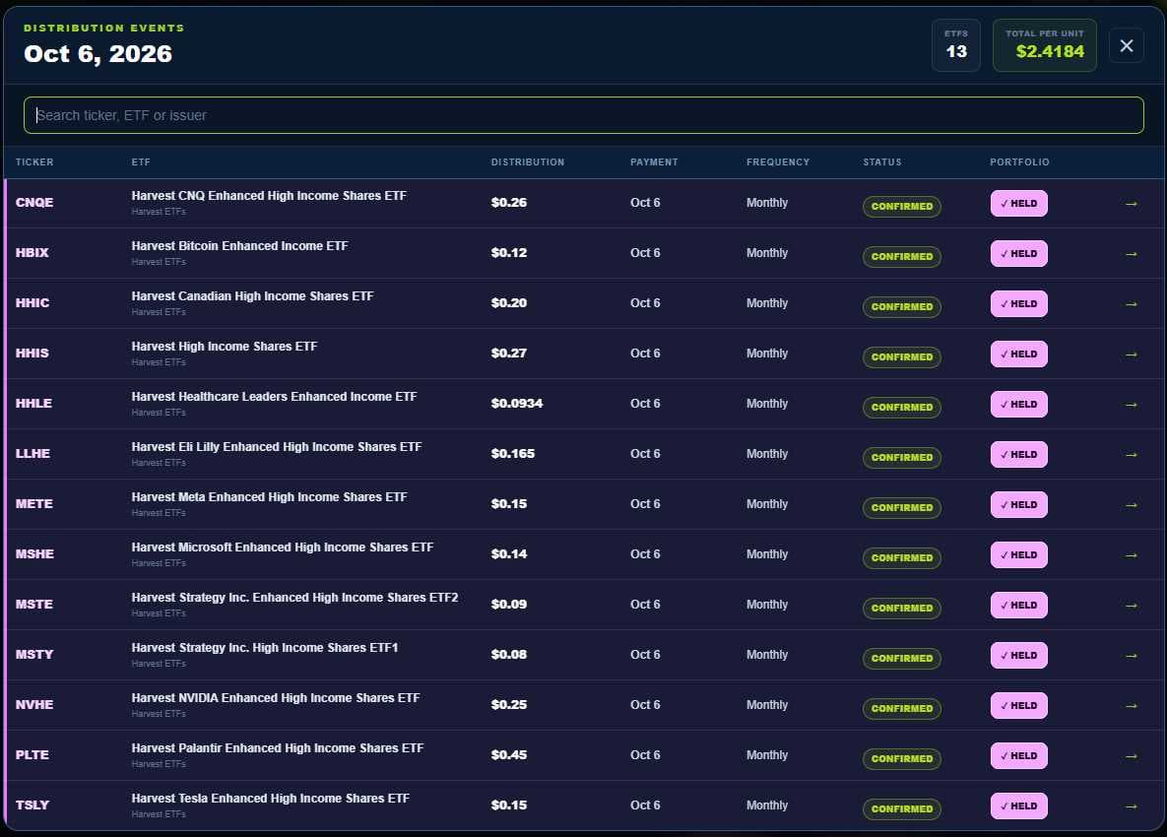The image size is (1167, 837).
Task: Open the PLTE row arrow icon
Action: [x=1132, y=756]
